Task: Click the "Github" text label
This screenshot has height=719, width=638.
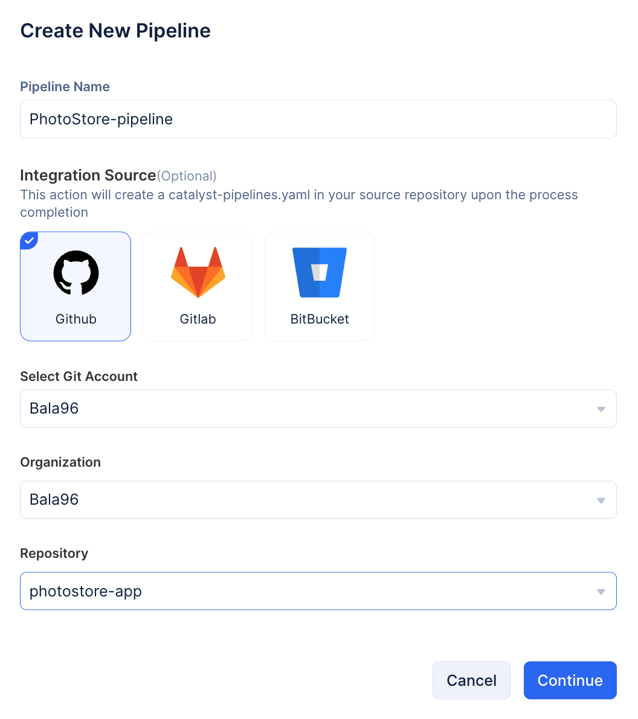Action: pos(76,319)
